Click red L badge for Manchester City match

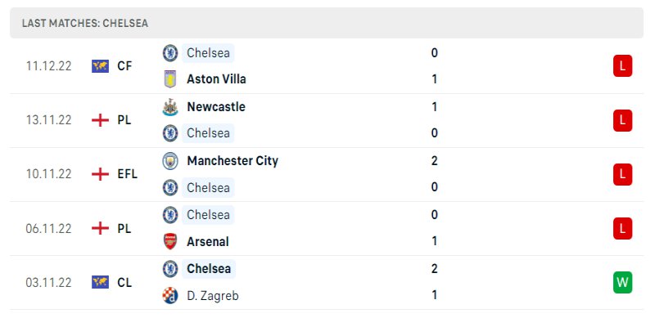pos(622,174)
